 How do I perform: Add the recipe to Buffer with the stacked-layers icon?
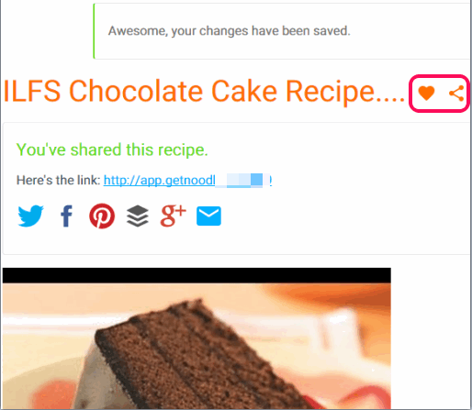click(x=138, y=216)
